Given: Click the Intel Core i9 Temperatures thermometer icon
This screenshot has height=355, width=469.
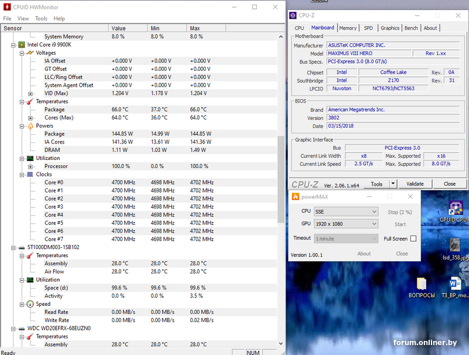Looking at the screenshot, I should [x=30, y=101].
